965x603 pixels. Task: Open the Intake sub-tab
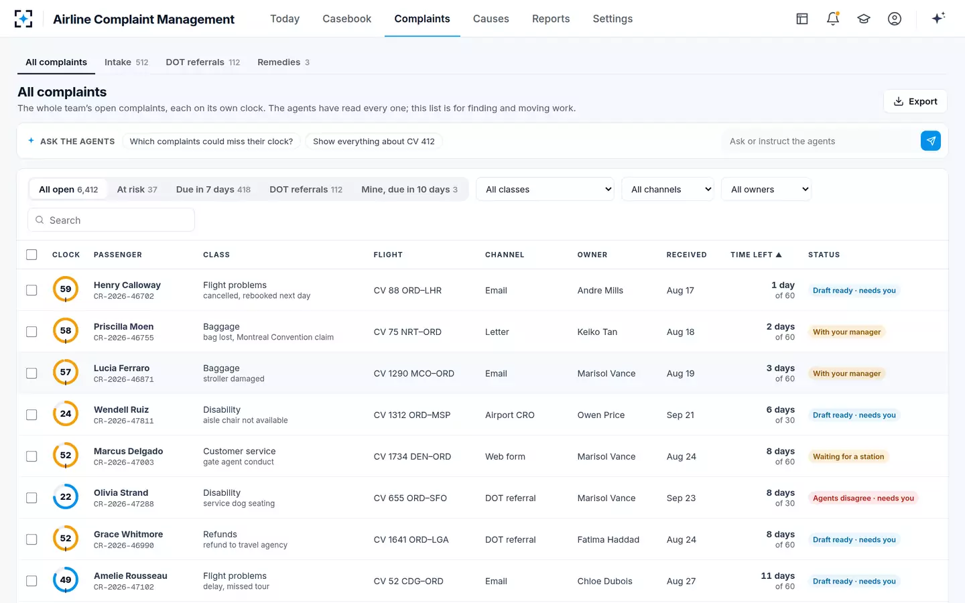point(126,62)
